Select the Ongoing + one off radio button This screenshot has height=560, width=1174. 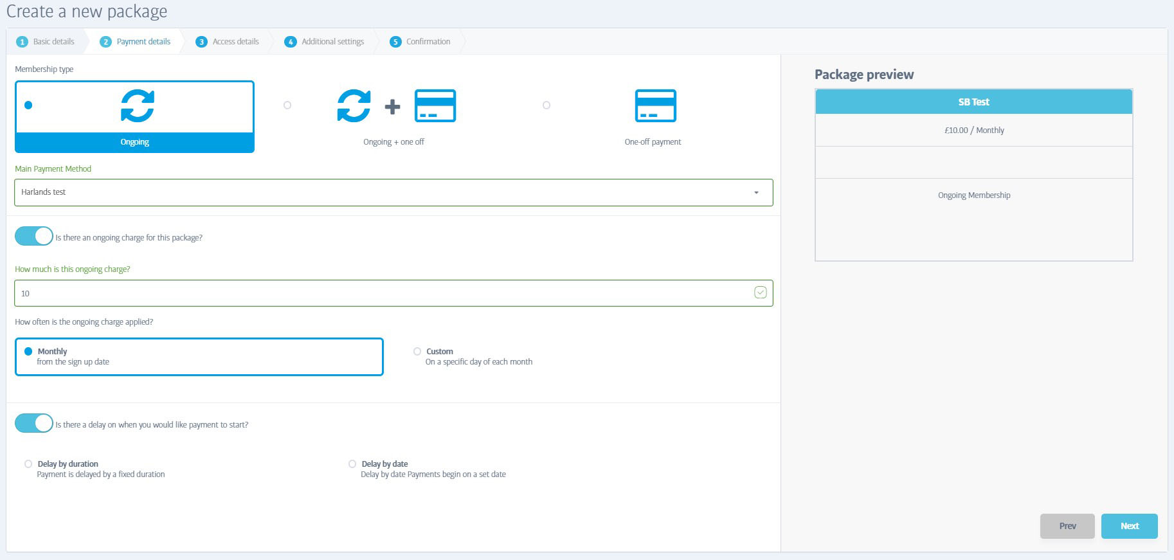tap(287, 105)
